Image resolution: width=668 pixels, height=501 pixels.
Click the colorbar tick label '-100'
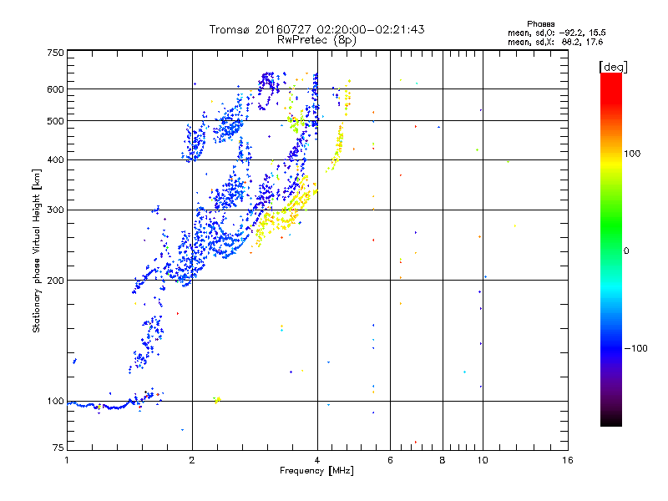coord(635,348)
